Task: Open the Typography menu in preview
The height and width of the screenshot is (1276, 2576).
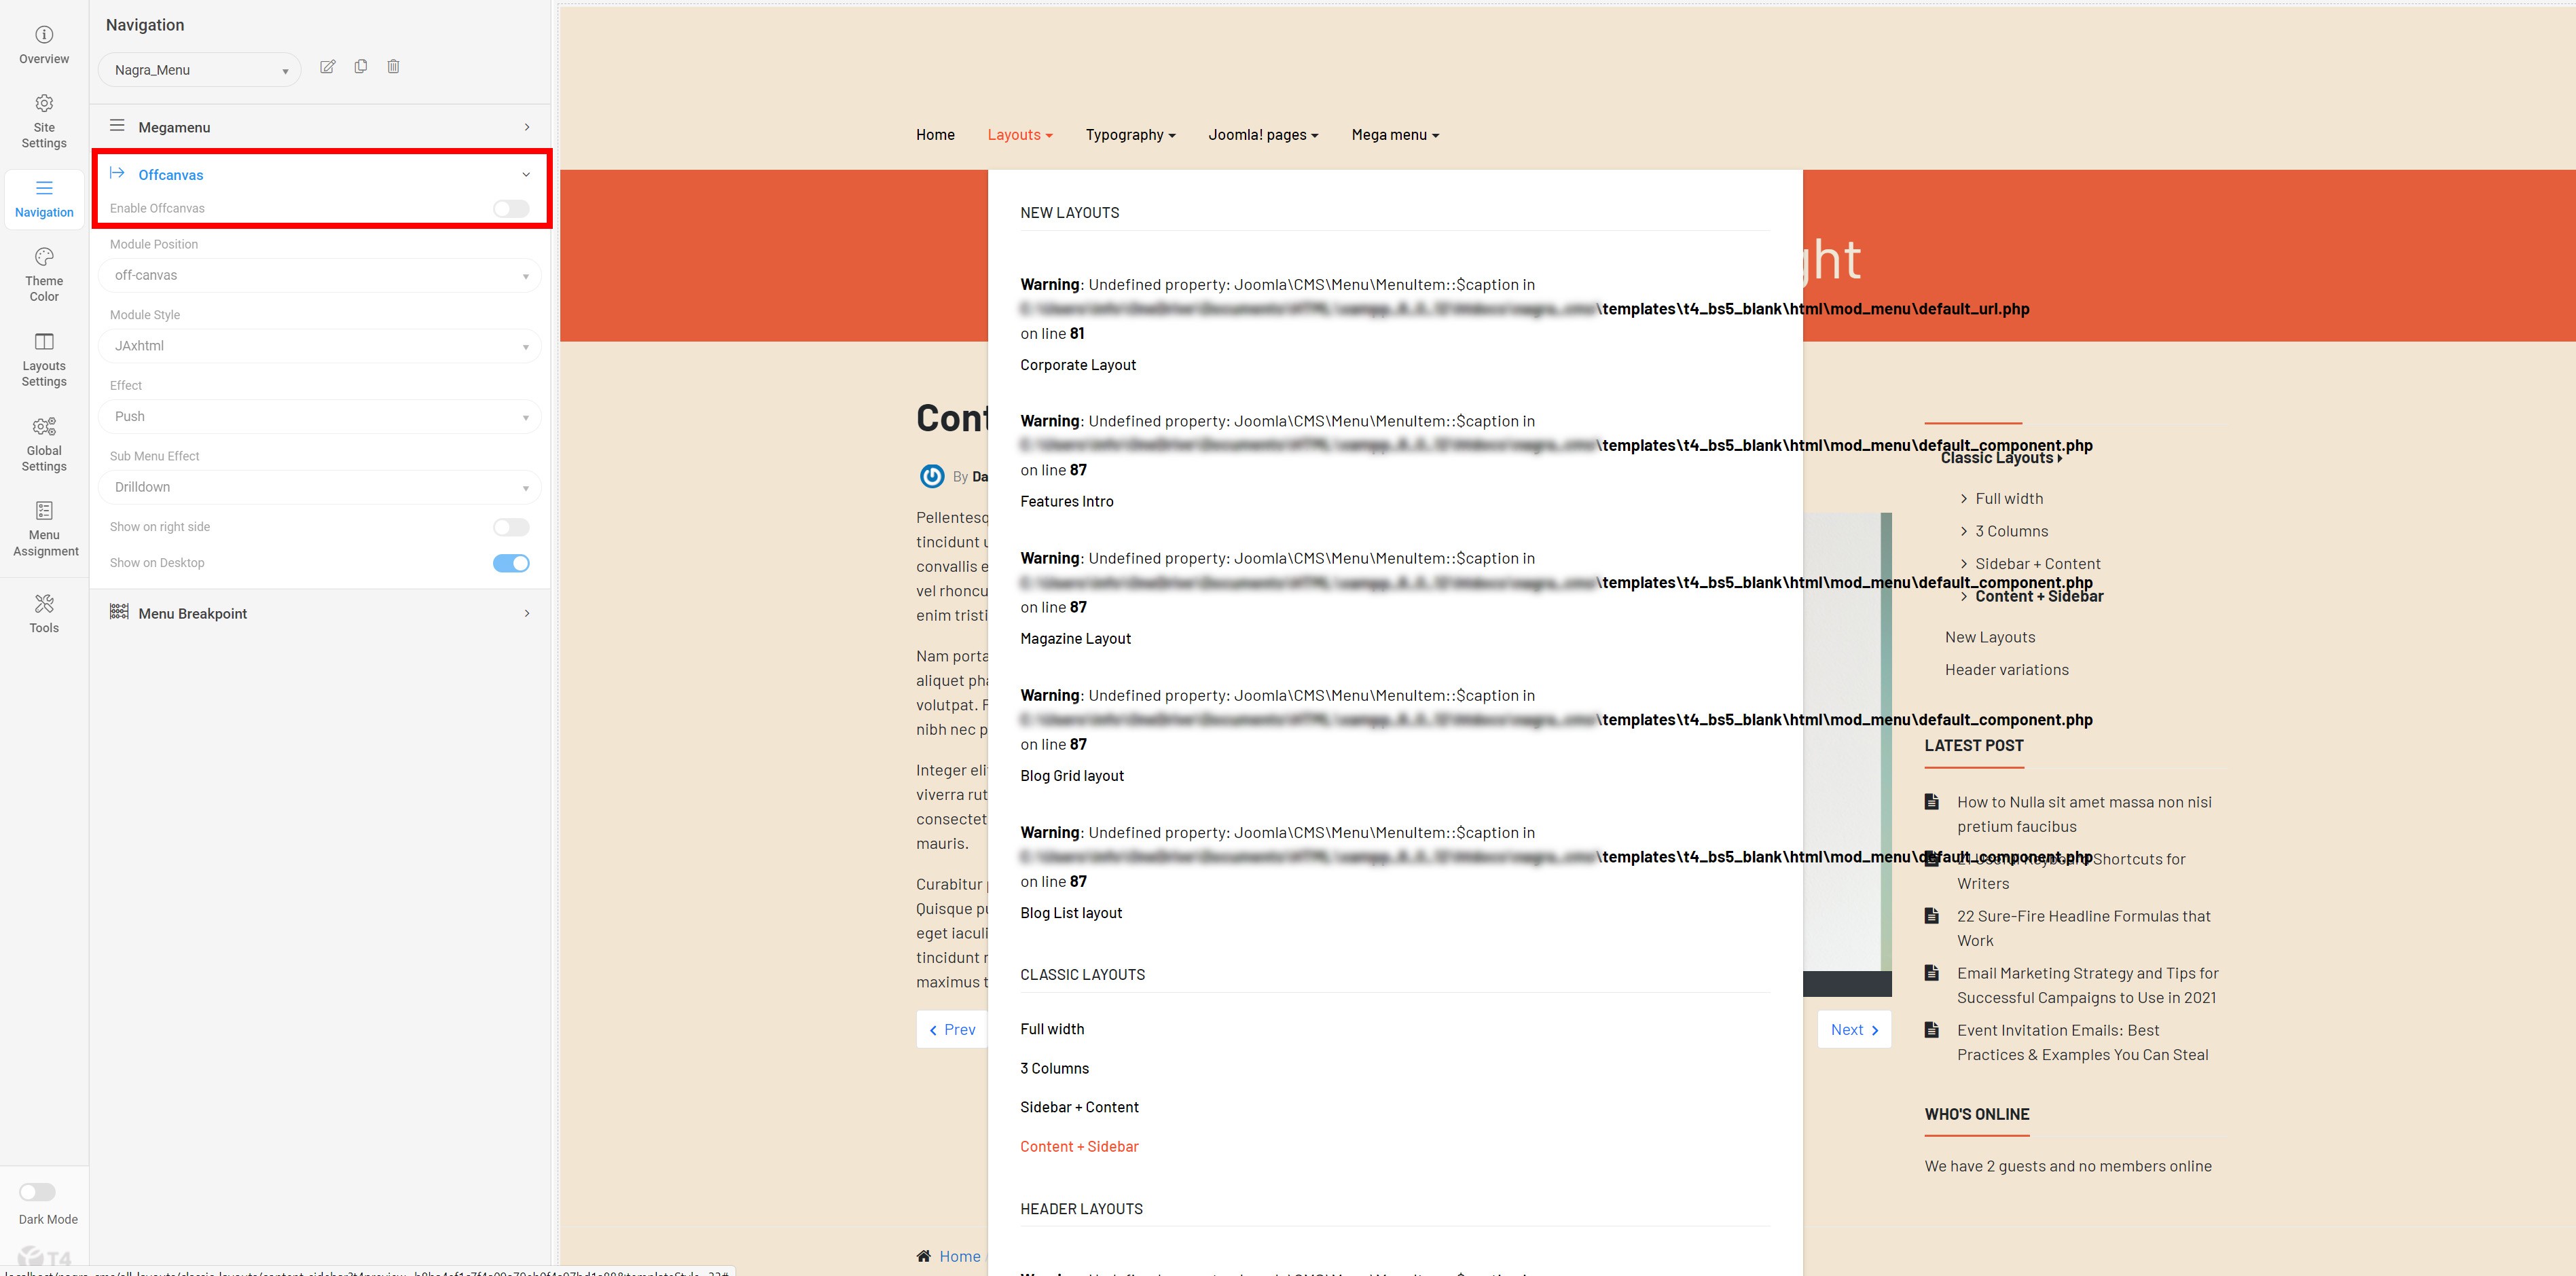Action: click(x=1130, y=135)
